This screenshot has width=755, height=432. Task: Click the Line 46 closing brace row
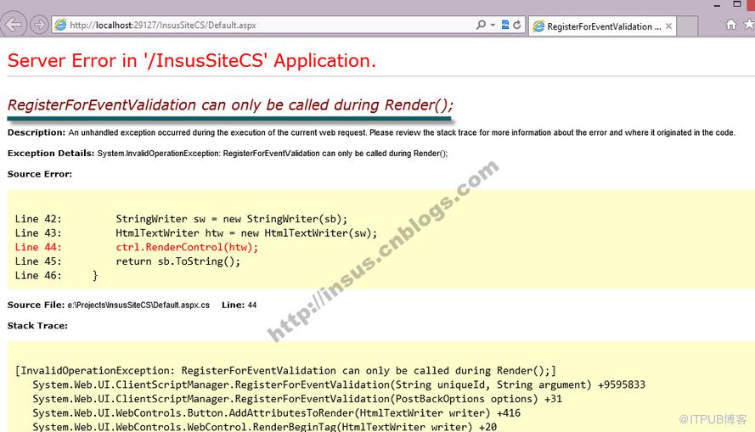(x=56, y=275)
